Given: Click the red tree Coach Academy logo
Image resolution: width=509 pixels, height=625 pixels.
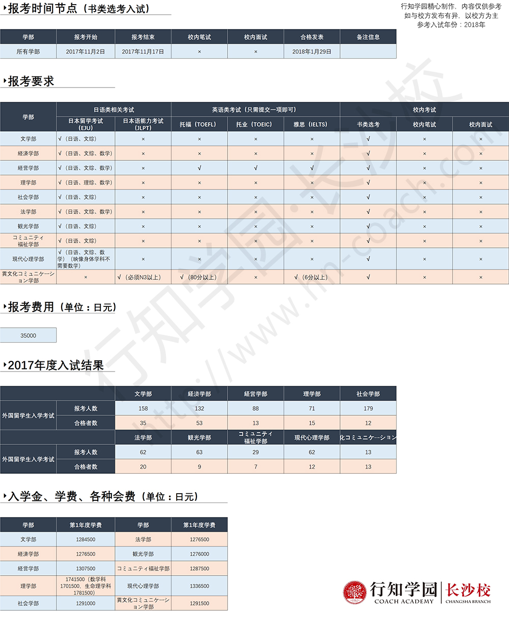Looking at the screenshot, I should pyautogui.click(x=355, y=593).
